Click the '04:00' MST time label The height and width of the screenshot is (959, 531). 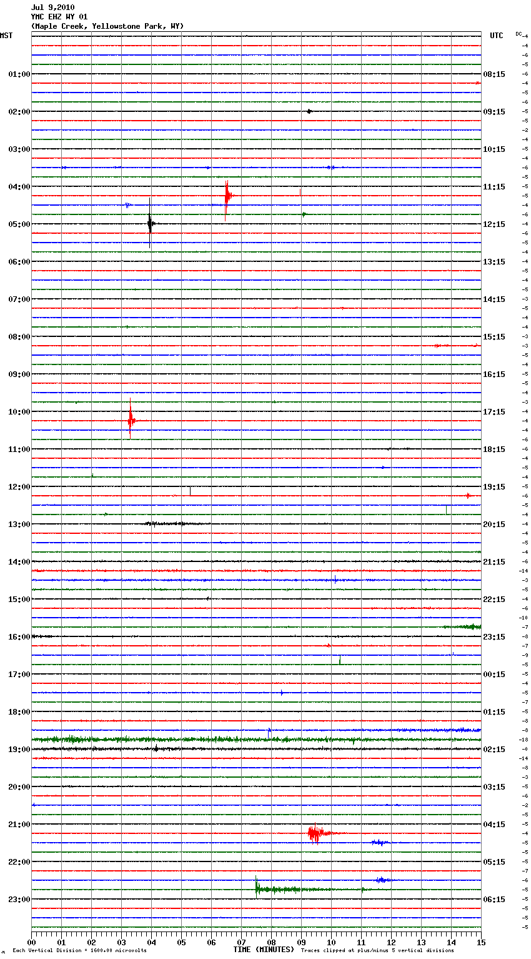[19, 187]
